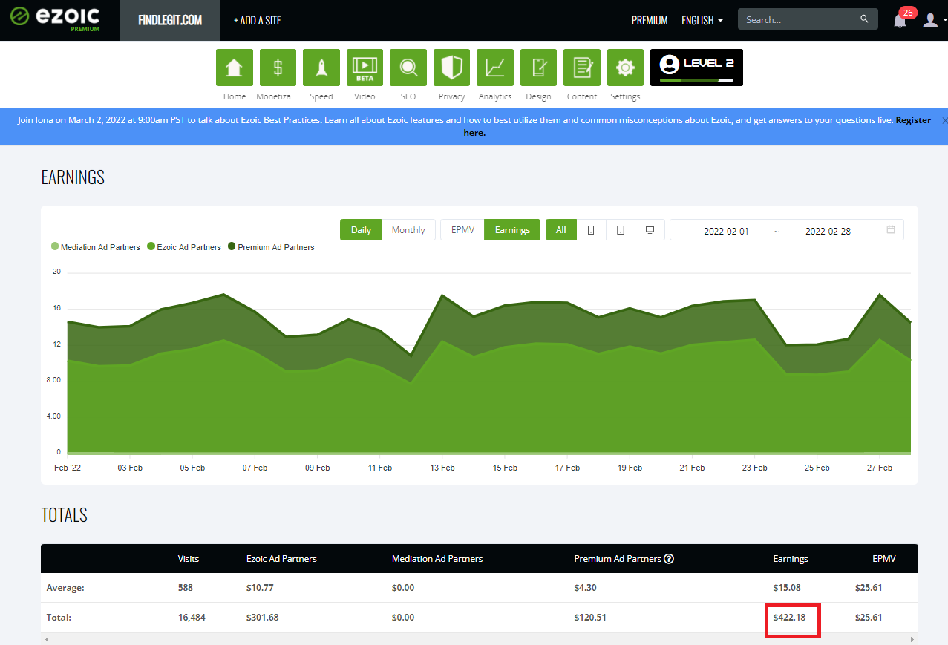Viewport: 948px width, 645px height.
Task: Click the $10.77 average cell
Action: [x=260, y=588]
